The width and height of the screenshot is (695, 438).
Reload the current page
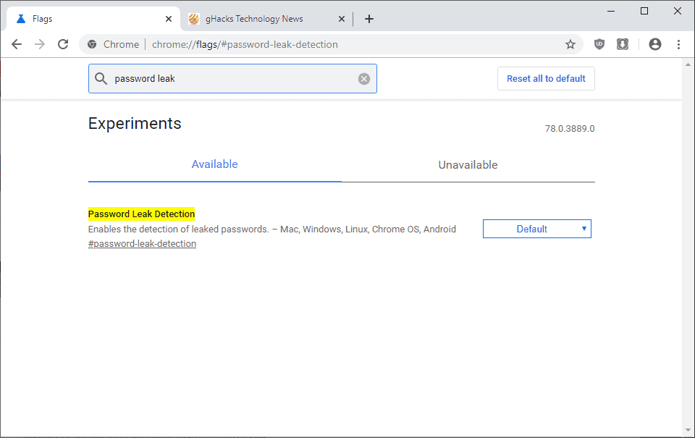(63, 44)
